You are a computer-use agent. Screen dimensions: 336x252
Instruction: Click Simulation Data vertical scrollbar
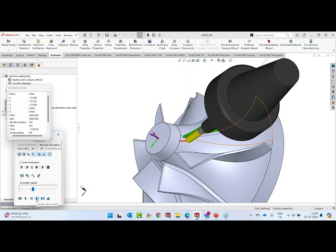click(x=48, y=109)
